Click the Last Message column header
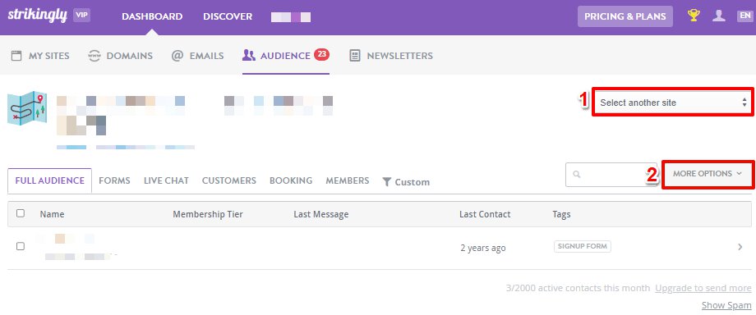Viewport: 756px width, 315px height. click(x=321, y=214)
